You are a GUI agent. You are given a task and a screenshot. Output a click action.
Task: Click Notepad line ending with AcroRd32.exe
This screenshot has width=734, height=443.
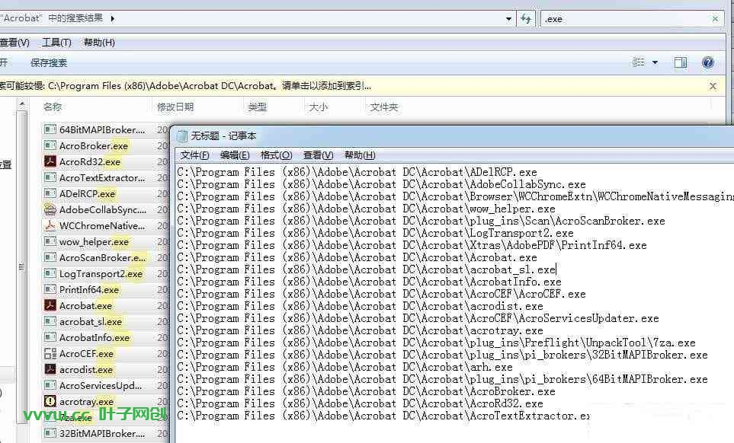(360, 403)
